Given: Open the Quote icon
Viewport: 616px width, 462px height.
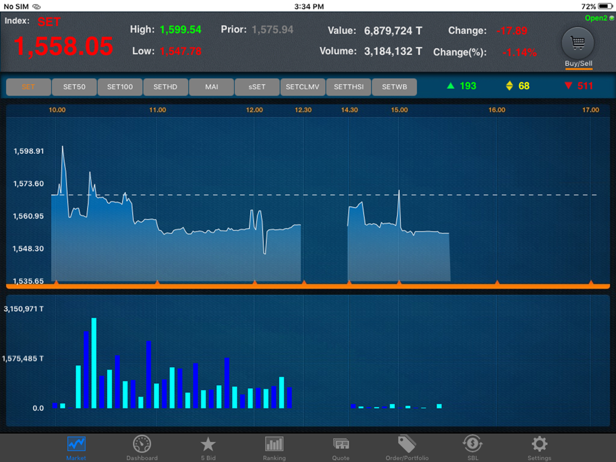Looking at the screenshot, I should point(341,444).
